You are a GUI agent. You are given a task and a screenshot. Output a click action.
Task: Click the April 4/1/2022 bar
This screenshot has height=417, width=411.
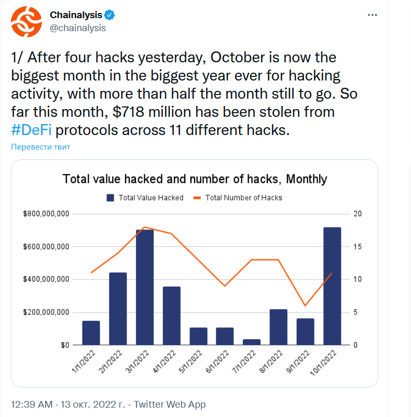172,316
